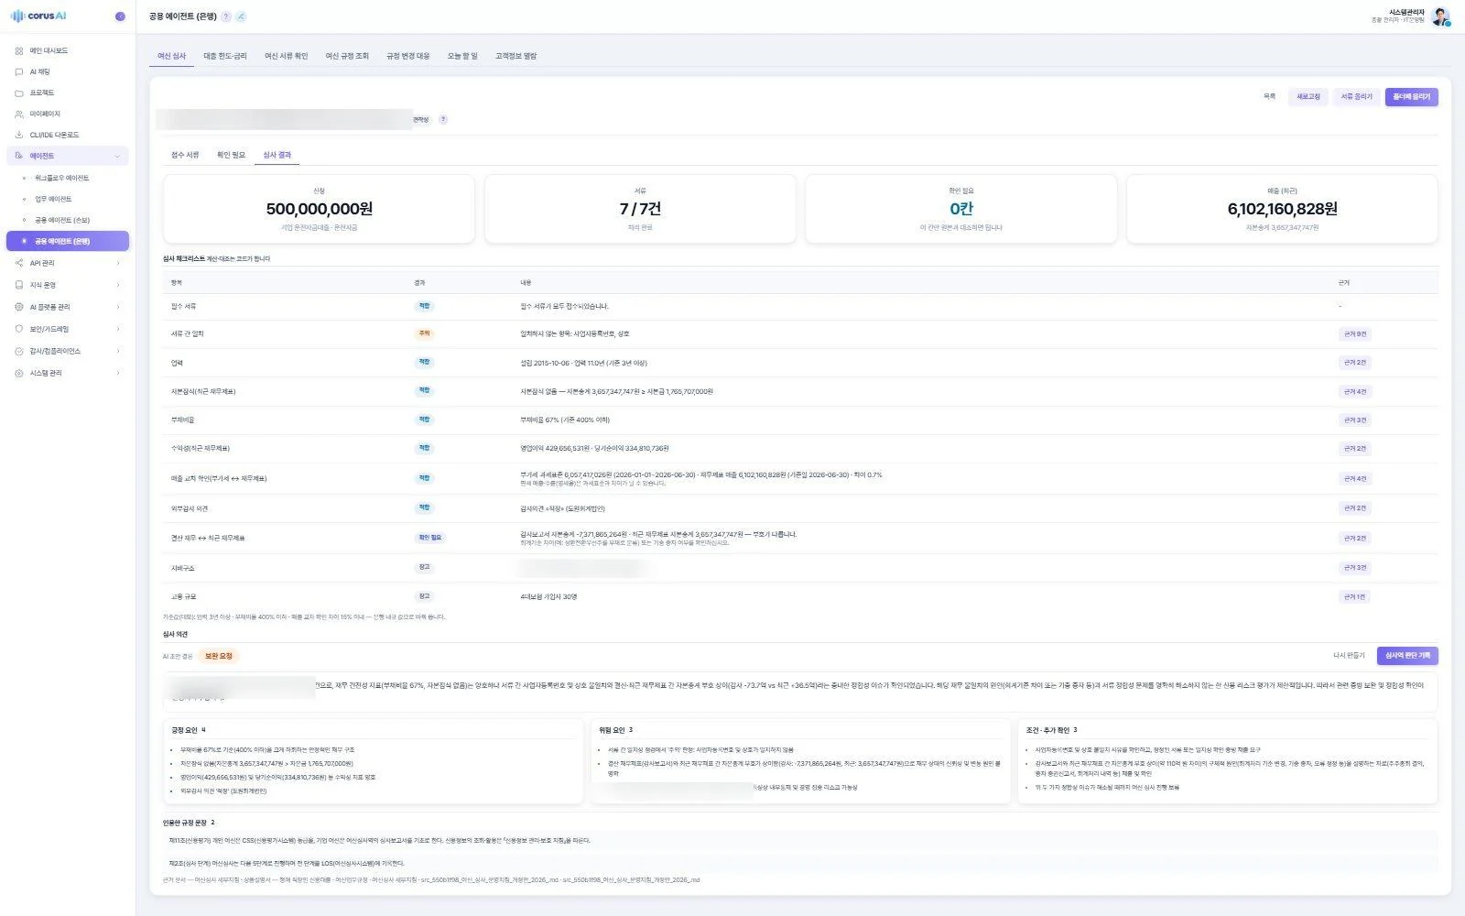Select the 확인 필요 sub-tab
Viewport: 1465px width, 916px height.
[231, 155]
